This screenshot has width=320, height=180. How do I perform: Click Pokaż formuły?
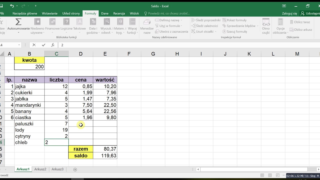[234, 20]
